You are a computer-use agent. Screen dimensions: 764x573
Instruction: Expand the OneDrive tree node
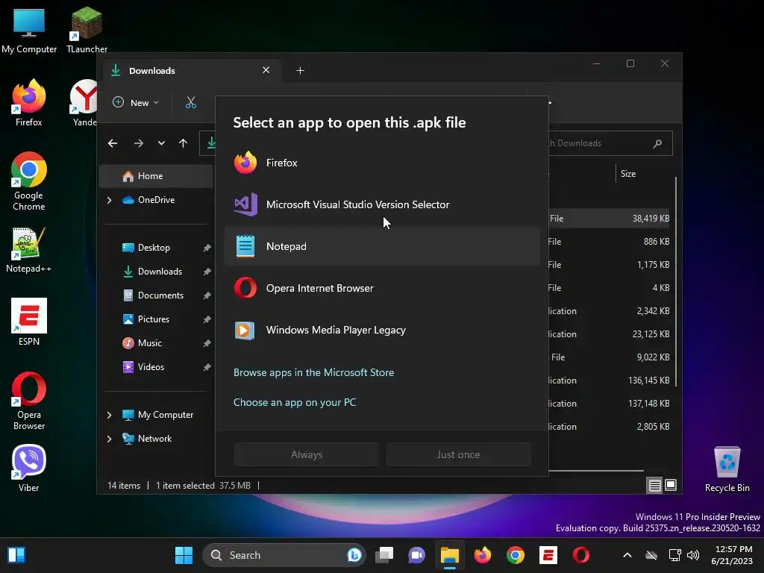[109, 200]
